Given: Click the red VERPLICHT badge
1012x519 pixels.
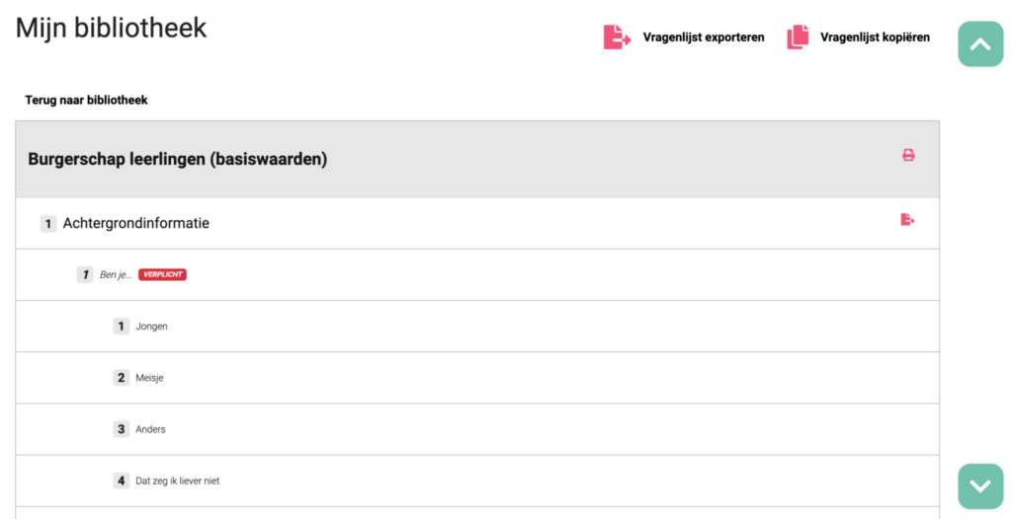Looking at the screenshot, I should pos(162,274).
